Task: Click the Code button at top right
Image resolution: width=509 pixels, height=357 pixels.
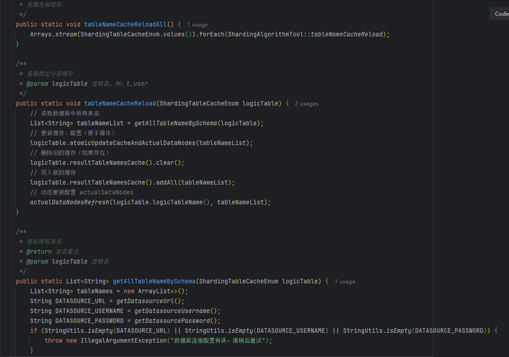Action: [x=500, y=13]
